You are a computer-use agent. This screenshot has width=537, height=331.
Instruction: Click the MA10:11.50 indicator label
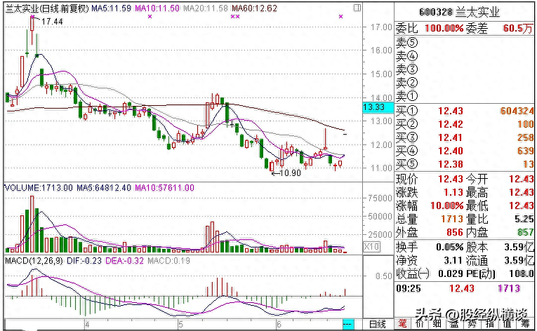157,8
